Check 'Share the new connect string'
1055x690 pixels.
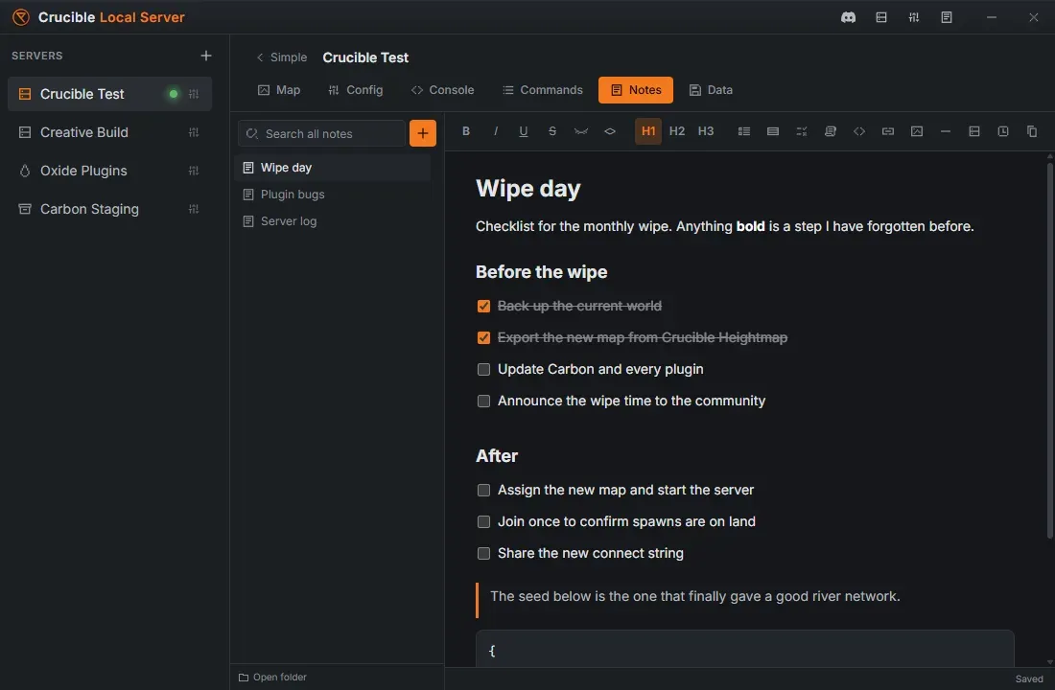pos(483,554)
